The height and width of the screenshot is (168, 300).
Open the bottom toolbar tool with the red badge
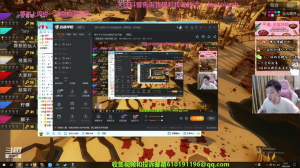135,118
